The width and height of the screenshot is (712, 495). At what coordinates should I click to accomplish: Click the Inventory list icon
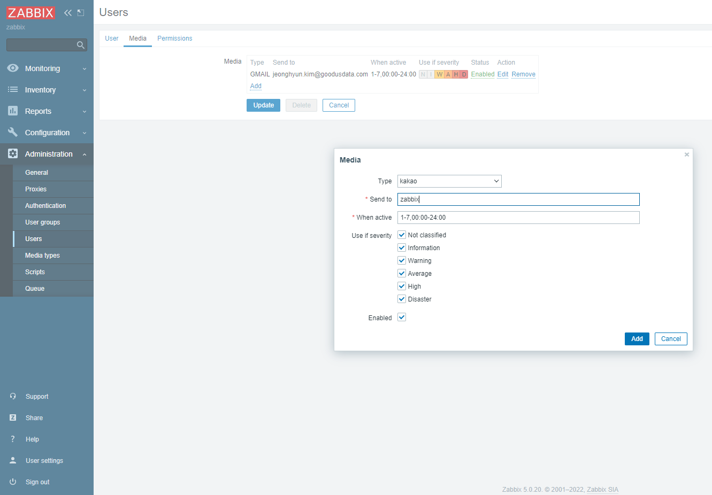click(13, 89)
